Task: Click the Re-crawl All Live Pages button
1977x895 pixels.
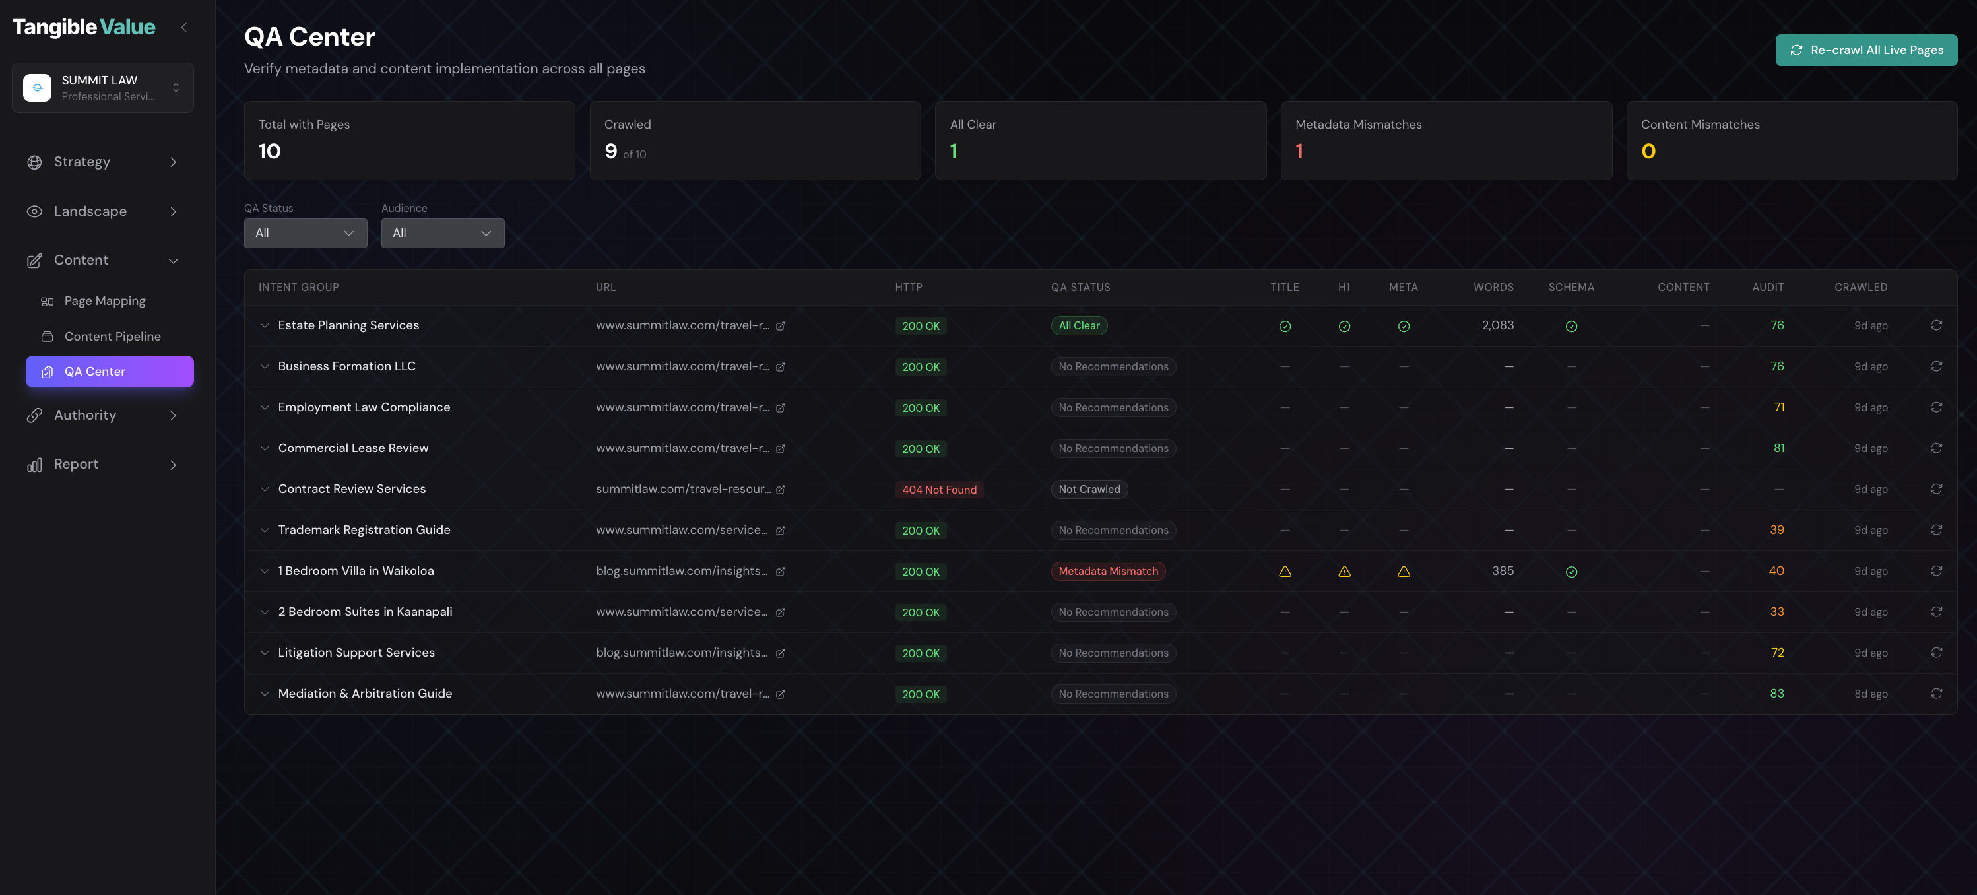Action: [x=1865, y=49]
